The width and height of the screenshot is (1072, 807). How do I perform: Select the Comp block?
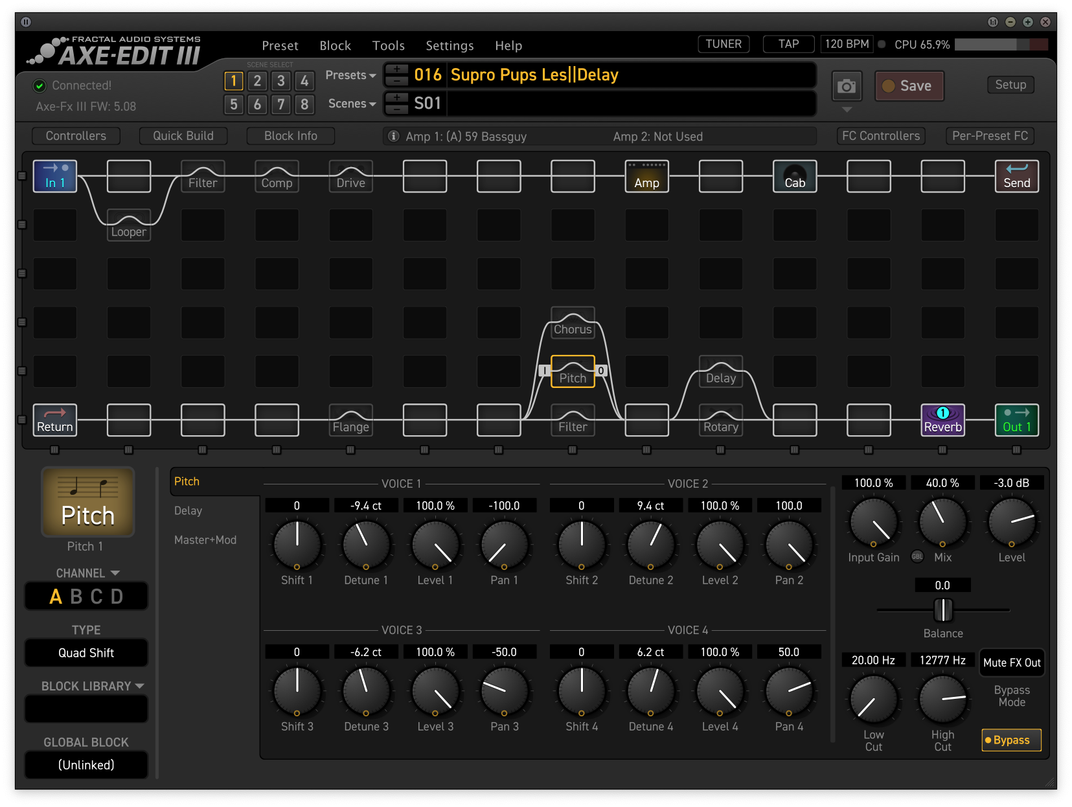[x=277, y=176]
